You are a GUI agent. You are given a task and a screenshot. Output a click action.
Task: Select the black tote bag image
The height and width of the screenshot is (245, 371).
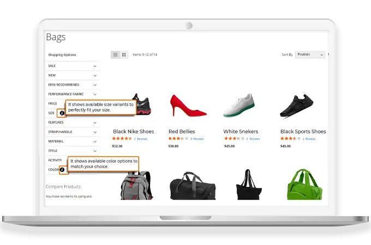(x=249, y=185)
